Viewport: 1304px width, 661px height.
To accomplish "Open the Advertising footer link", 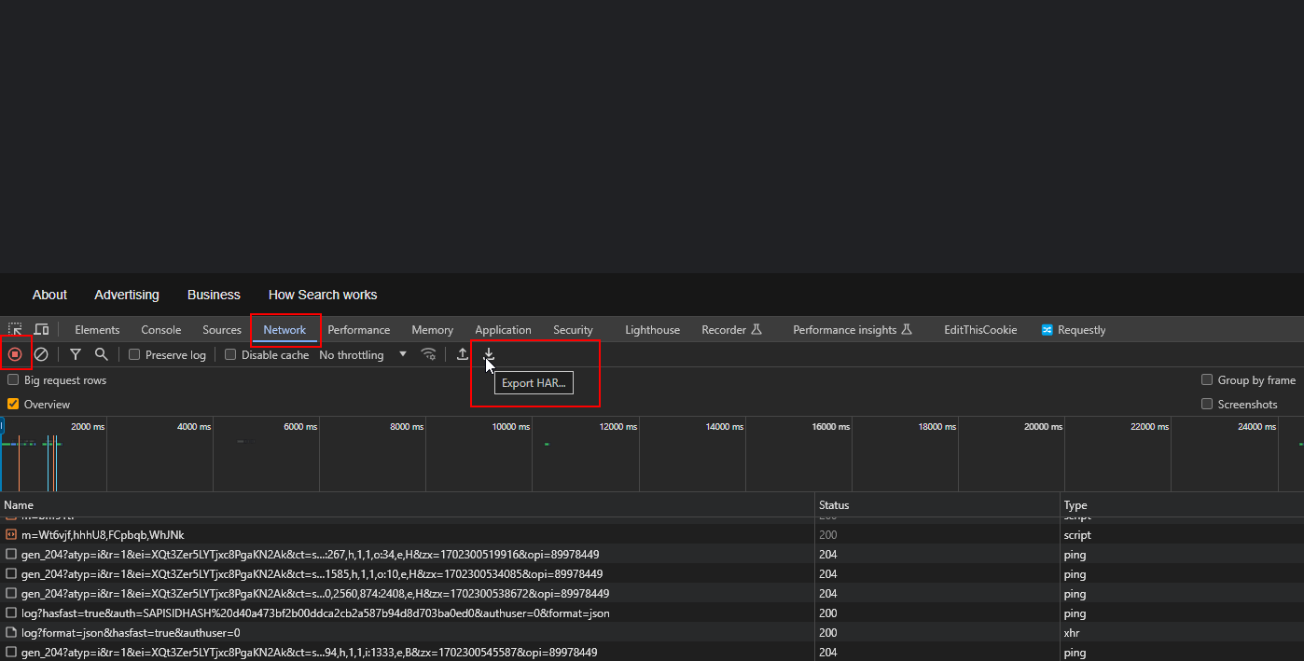I will coord(127,295).
